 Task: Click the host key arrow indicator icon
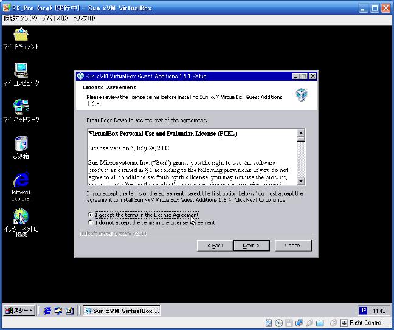344,323
